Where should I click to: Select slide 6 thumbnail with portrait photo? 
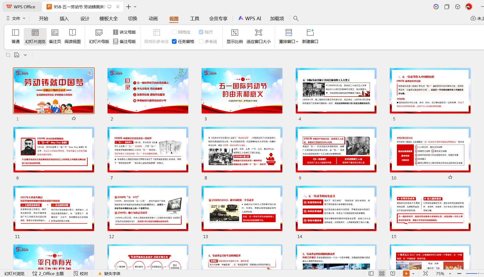(x=54, y=150)
